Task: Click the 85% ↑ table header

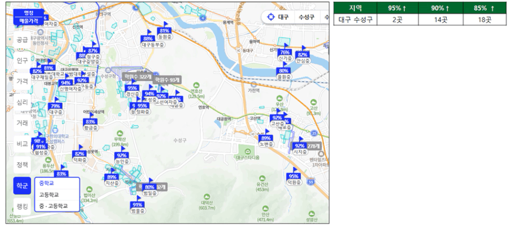Action: (x=484, y=8)
